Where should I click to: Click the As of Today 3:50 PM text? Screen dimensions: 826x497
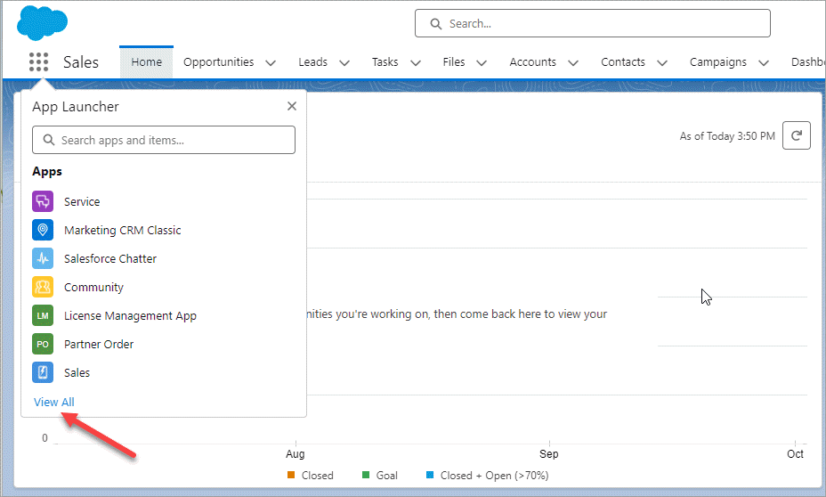tap(727, 136)
